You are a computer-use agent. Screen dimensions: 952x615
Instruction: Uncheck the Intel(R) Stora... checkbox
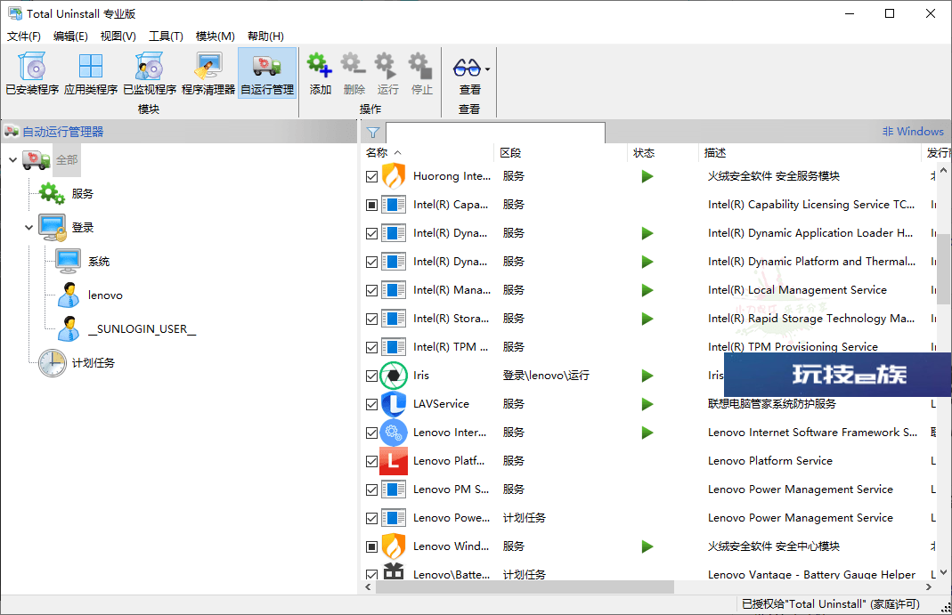click(x=372, y=319)
